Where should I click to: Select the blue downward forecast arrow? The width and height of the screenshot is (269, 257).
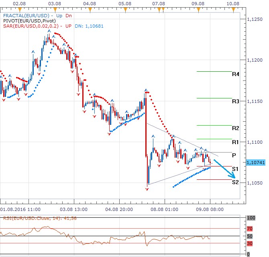[225, 170]
